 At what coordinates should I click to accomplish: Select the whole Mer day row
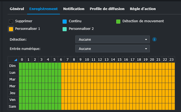coord(12,86)
